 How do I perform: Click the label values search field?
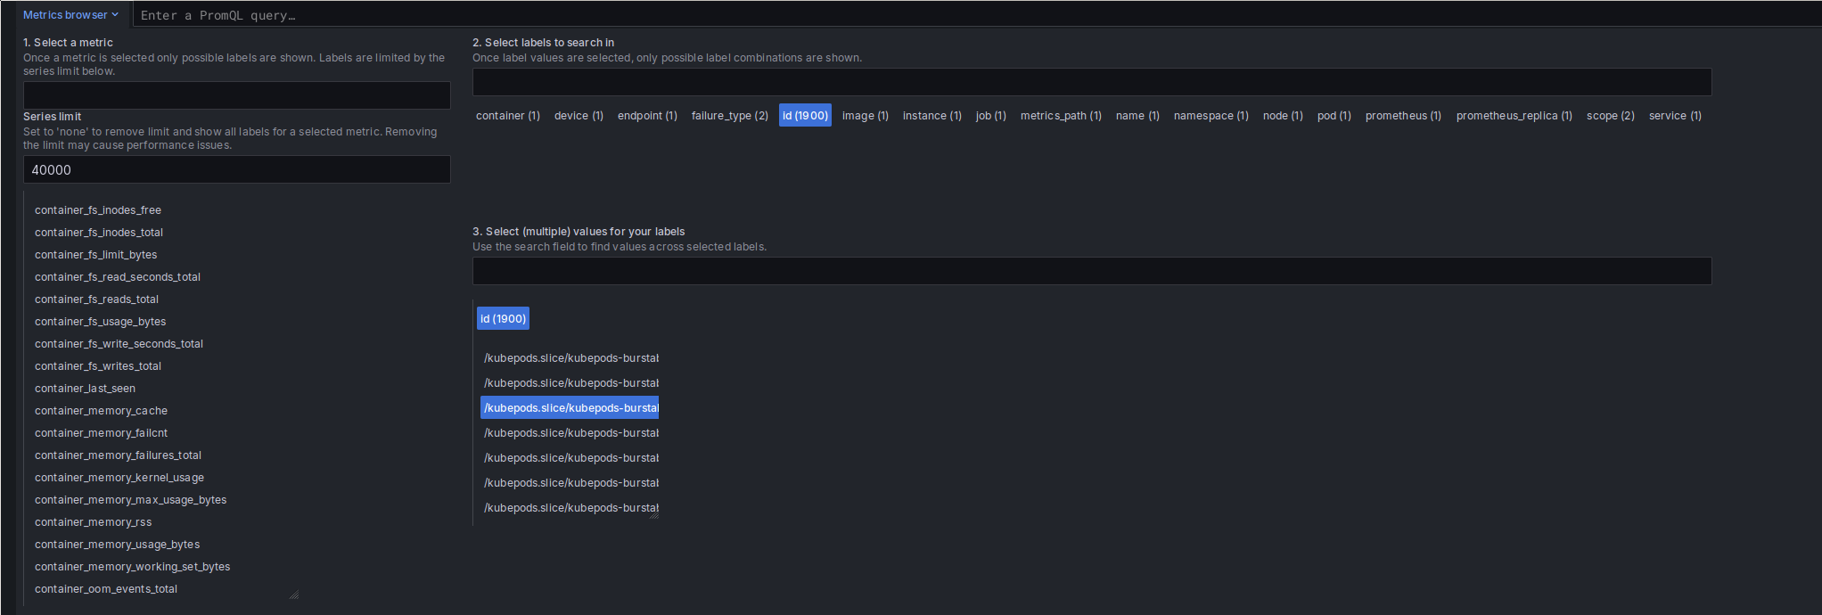click(1091, 271)
